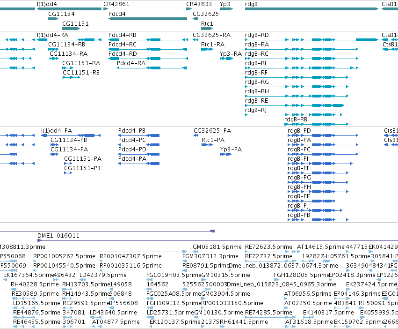Click transcript rdgB-RJ
Screen dimensions: 398x329
point(256,110)
